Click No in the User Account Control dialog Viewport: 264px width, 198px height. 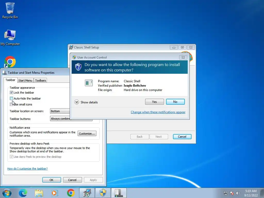(175, 102)
